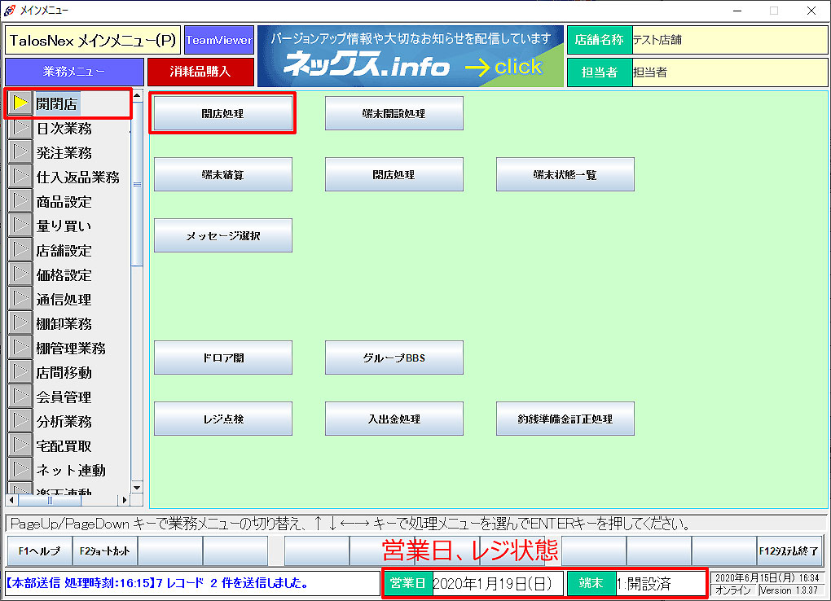The height and width of the screenshot is (601, 831).
Task: Switch to the 業務メニュー tab
Action: coord(73,72)
